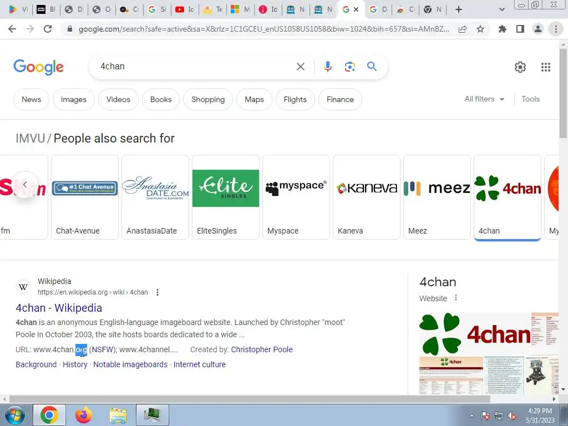The height and width of the screenshot is (426, 568).
Task: Open Chrome taskbar icon
Action: coord(49,415)
